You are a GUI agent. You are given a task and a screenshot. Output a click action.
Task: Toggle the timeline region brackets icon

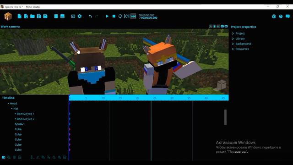click(127, 16)
